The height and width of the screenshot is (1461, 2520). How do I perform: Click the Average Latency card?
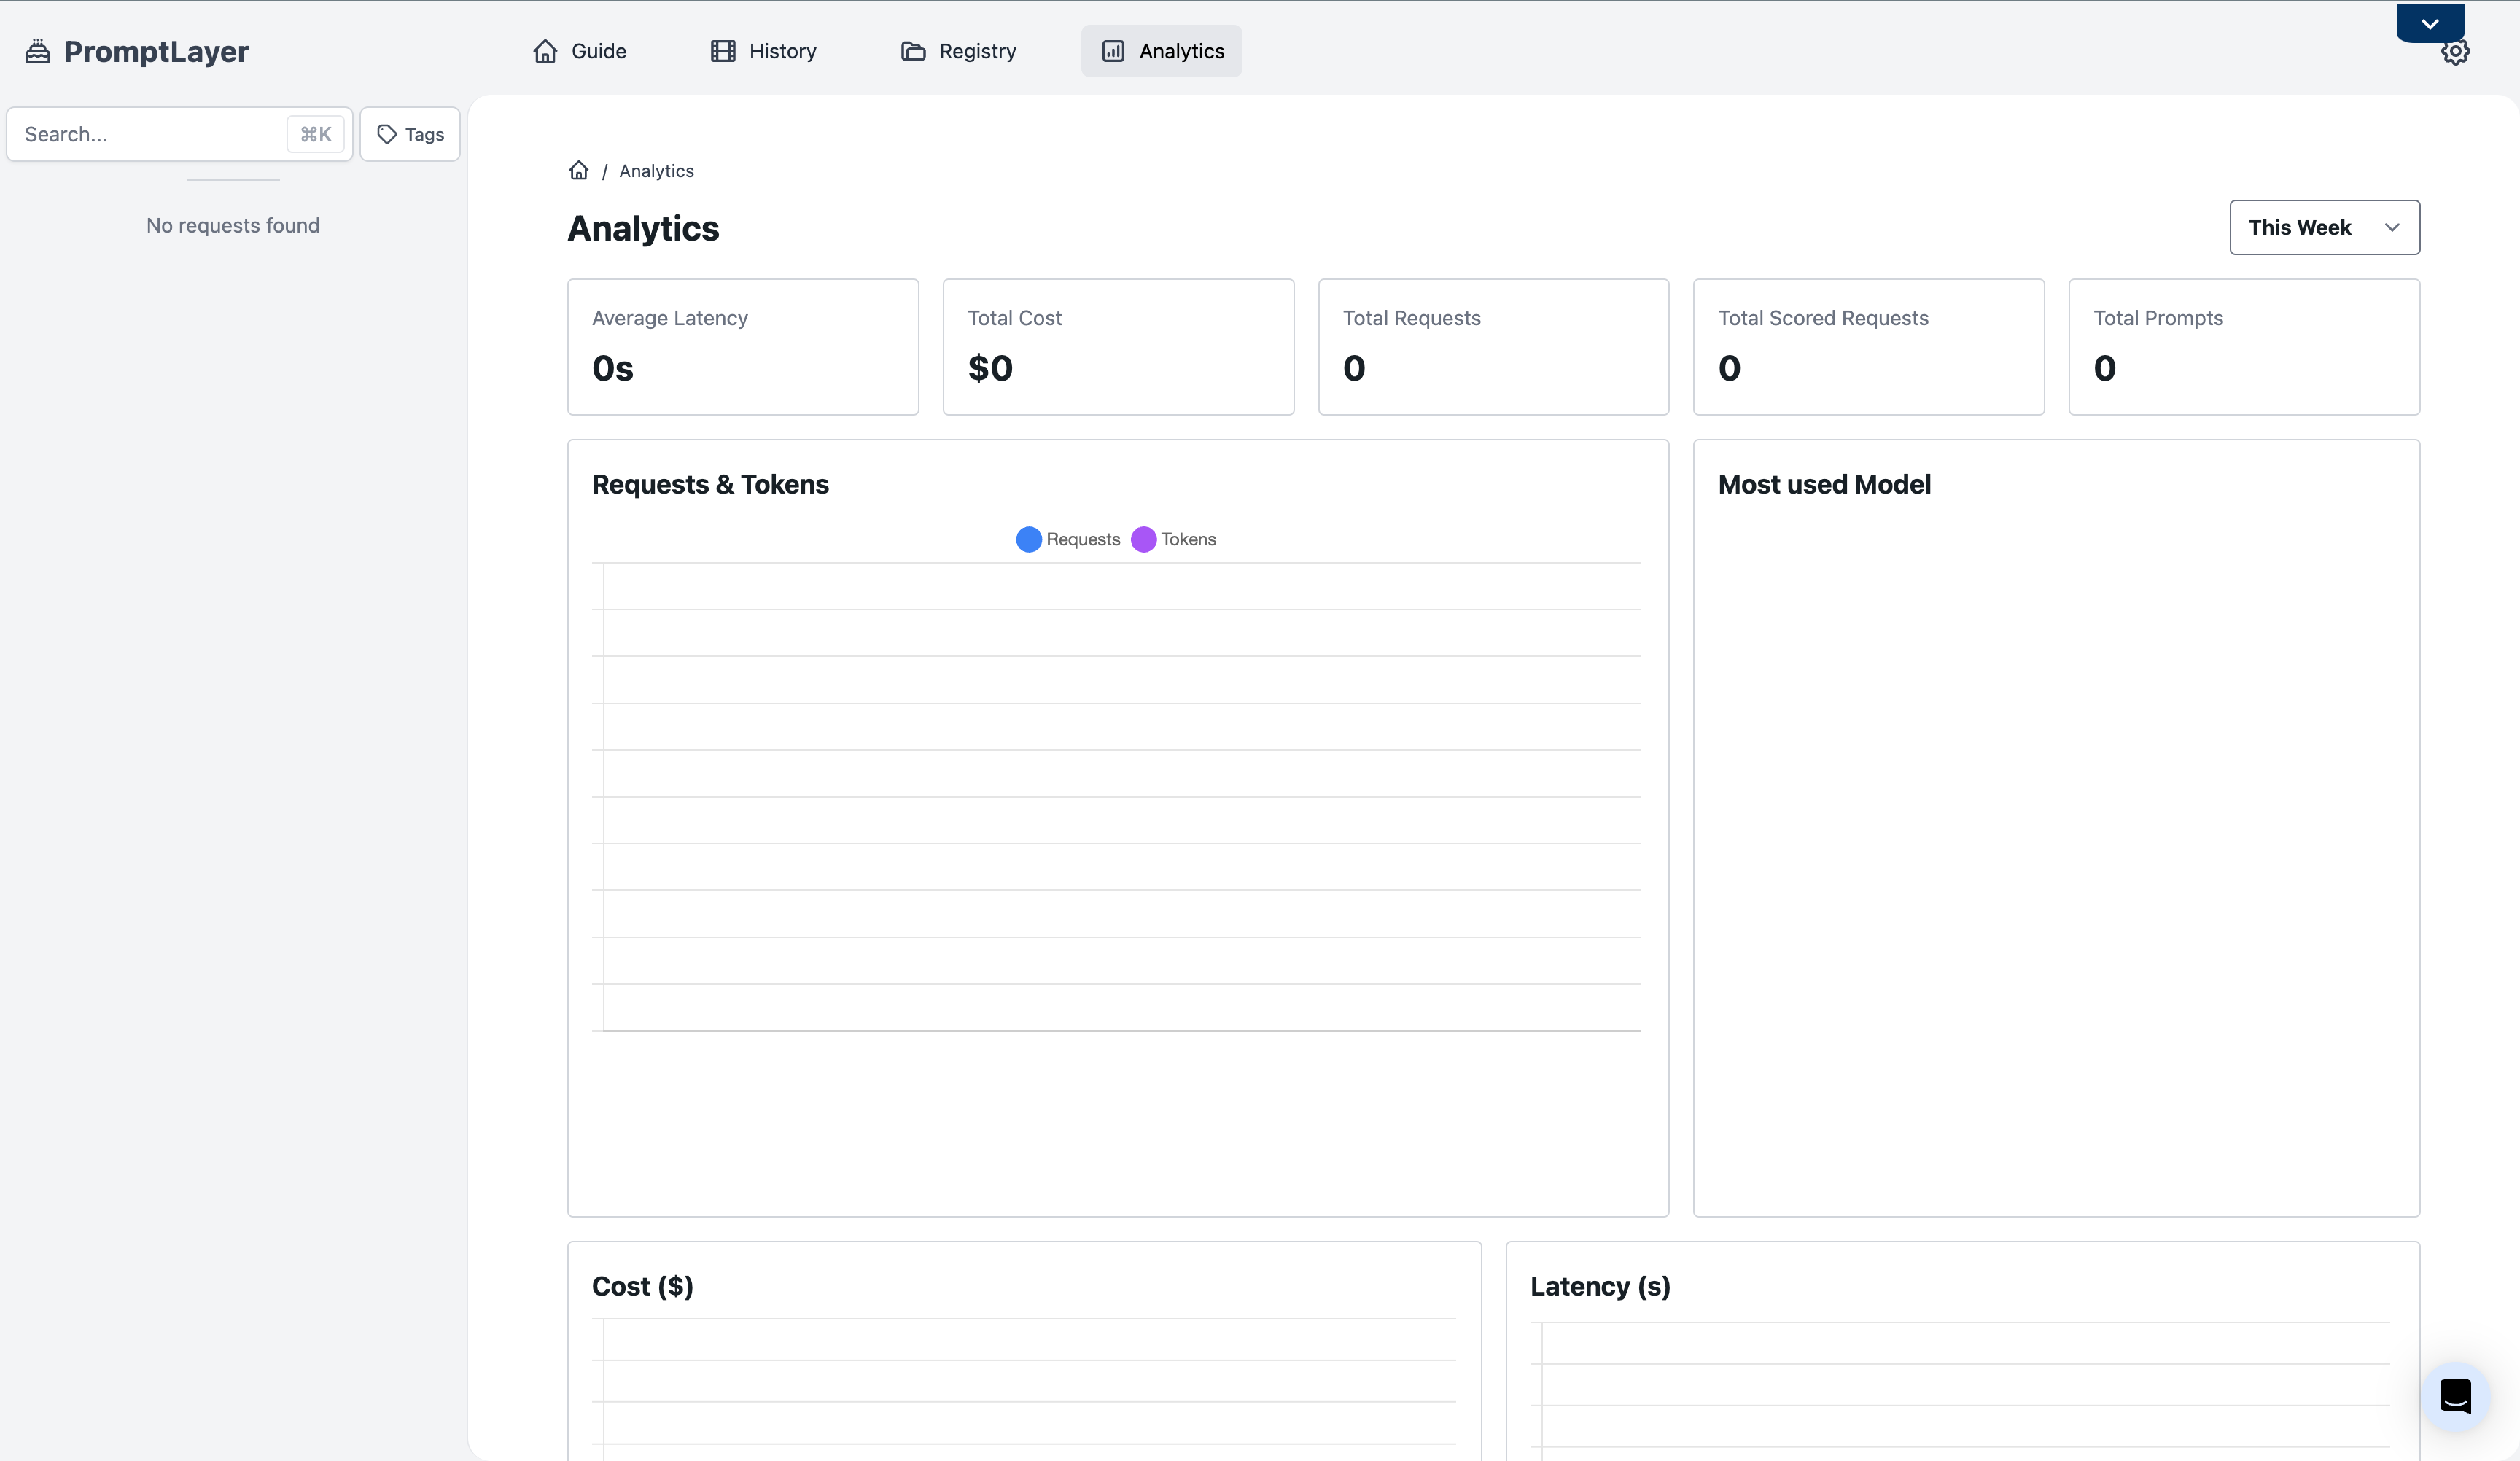click(x=743, y=347)
